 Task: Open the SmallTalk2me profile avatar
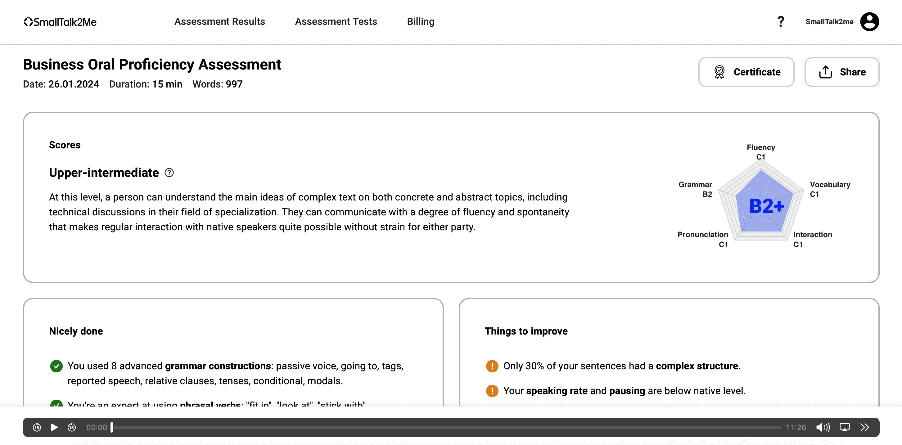tap(870, 22)
